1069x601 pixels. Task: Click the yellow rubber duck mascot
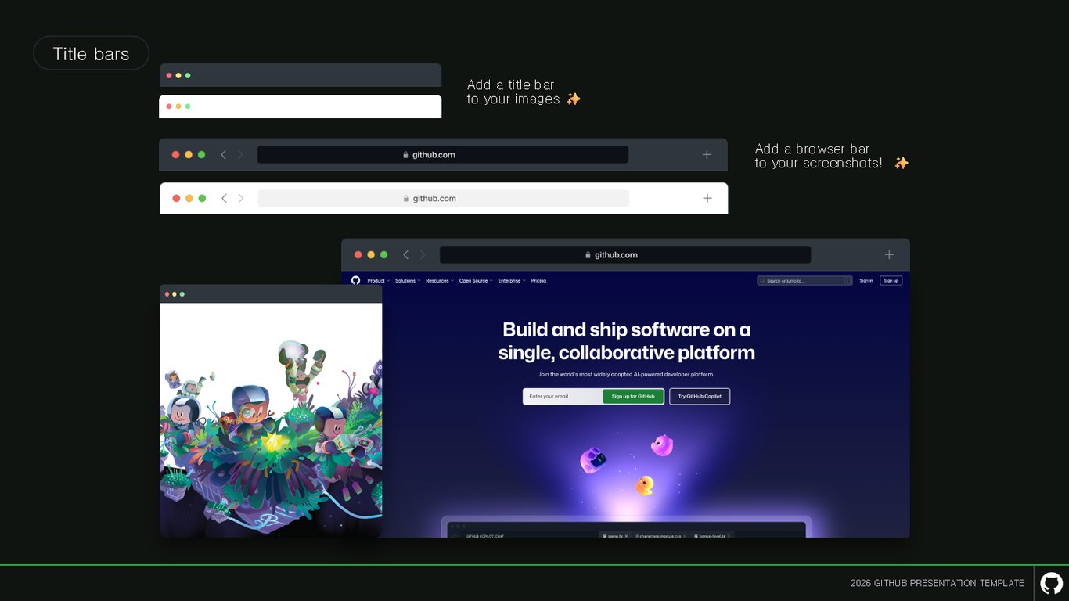coord(644,485)
